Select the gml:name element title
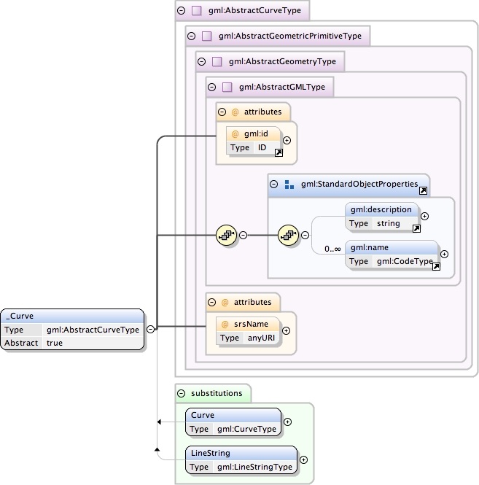 pyautogui.click(x=370, y=247)
